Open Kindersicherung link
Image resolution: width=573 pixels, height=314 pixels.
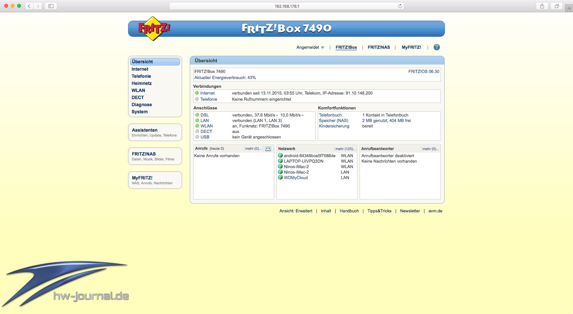point(334,126)
